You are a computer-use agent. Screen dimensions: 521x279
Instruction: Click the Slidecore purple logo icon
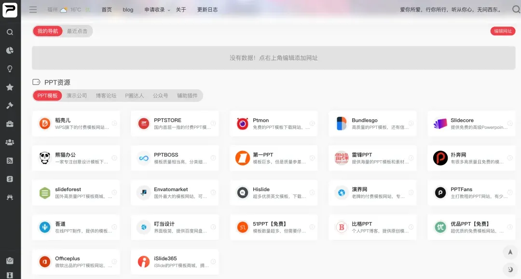(x=440, y=124)
